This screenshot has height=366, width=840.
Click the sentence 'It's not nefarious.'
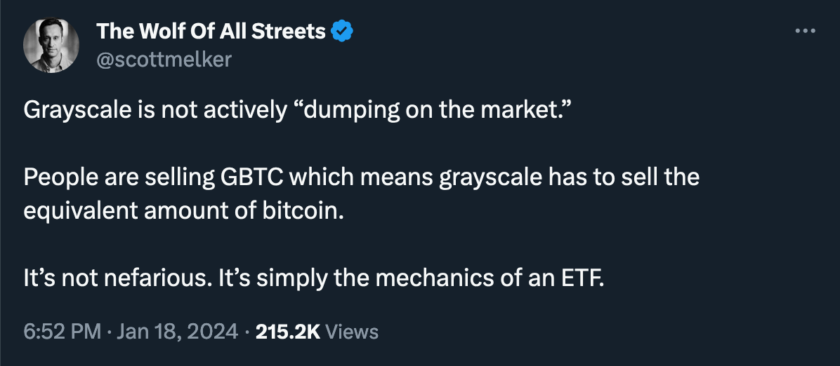pyautogui.click(x=117, y=278)
